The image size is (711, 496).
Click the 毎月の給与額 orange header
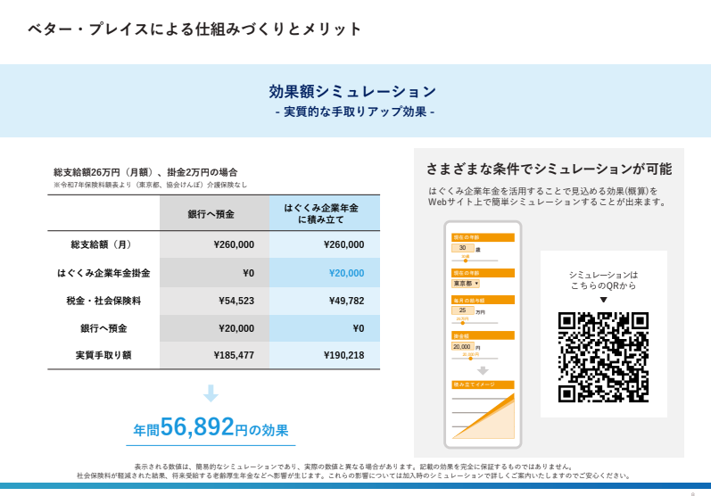point(483,300)
